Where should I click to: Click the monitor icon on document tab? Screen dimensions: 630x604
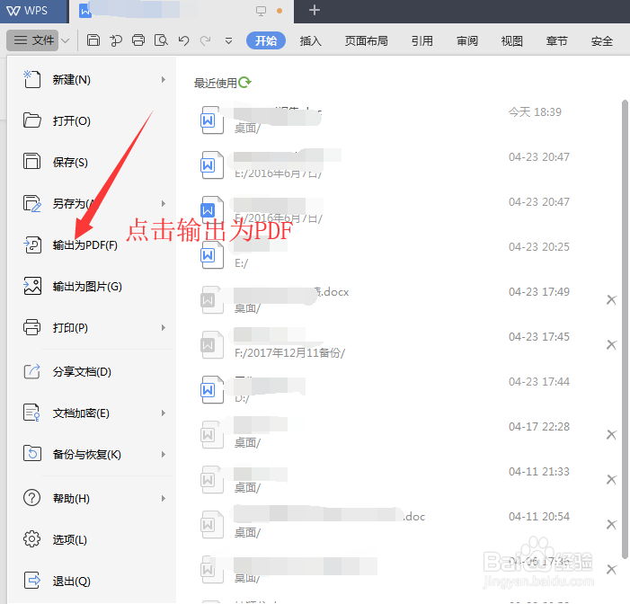tap(261, 11)
